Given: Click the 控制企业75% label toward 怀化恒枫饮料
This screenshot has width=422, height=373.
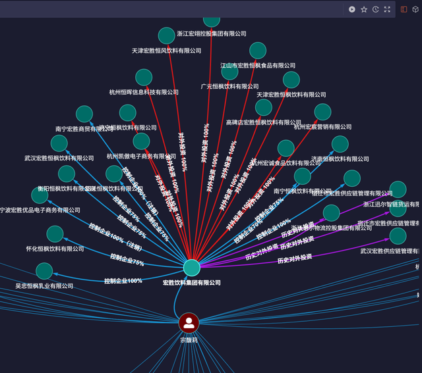Looking at the screenshot, I should point(127,260).
